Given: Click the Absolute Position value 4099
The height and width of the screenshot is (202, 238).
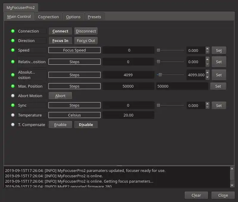Looking at the screenshot, I should click(x=128, y=75).
